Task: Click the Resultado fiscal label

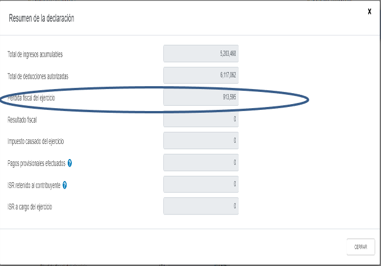Action: point(22,120)
